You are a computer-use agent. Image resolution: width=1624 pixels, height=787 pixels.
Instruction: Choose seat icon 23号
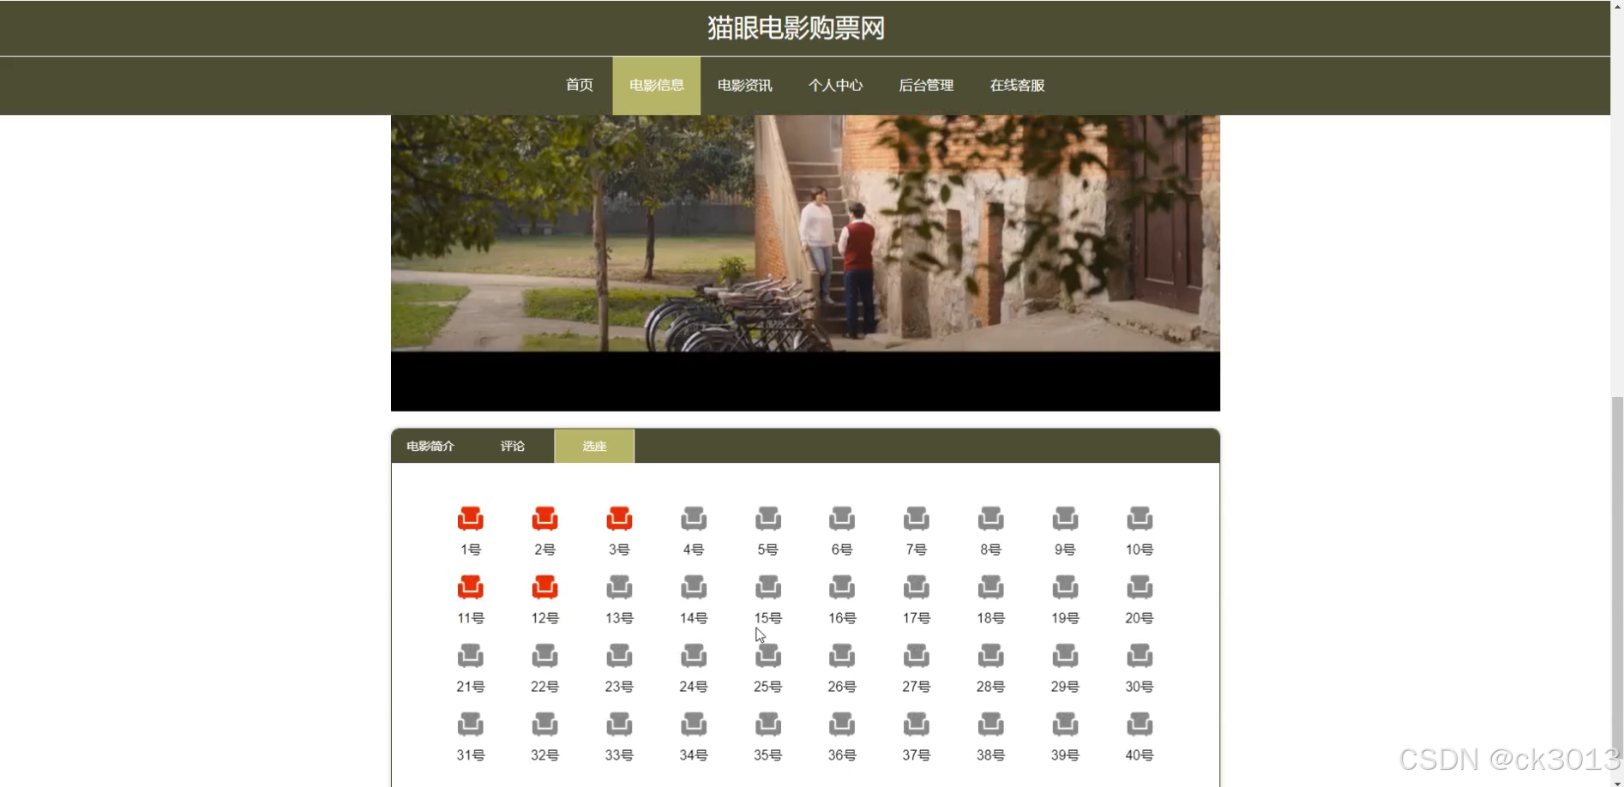pyautogui.click(x=619, y=656)
